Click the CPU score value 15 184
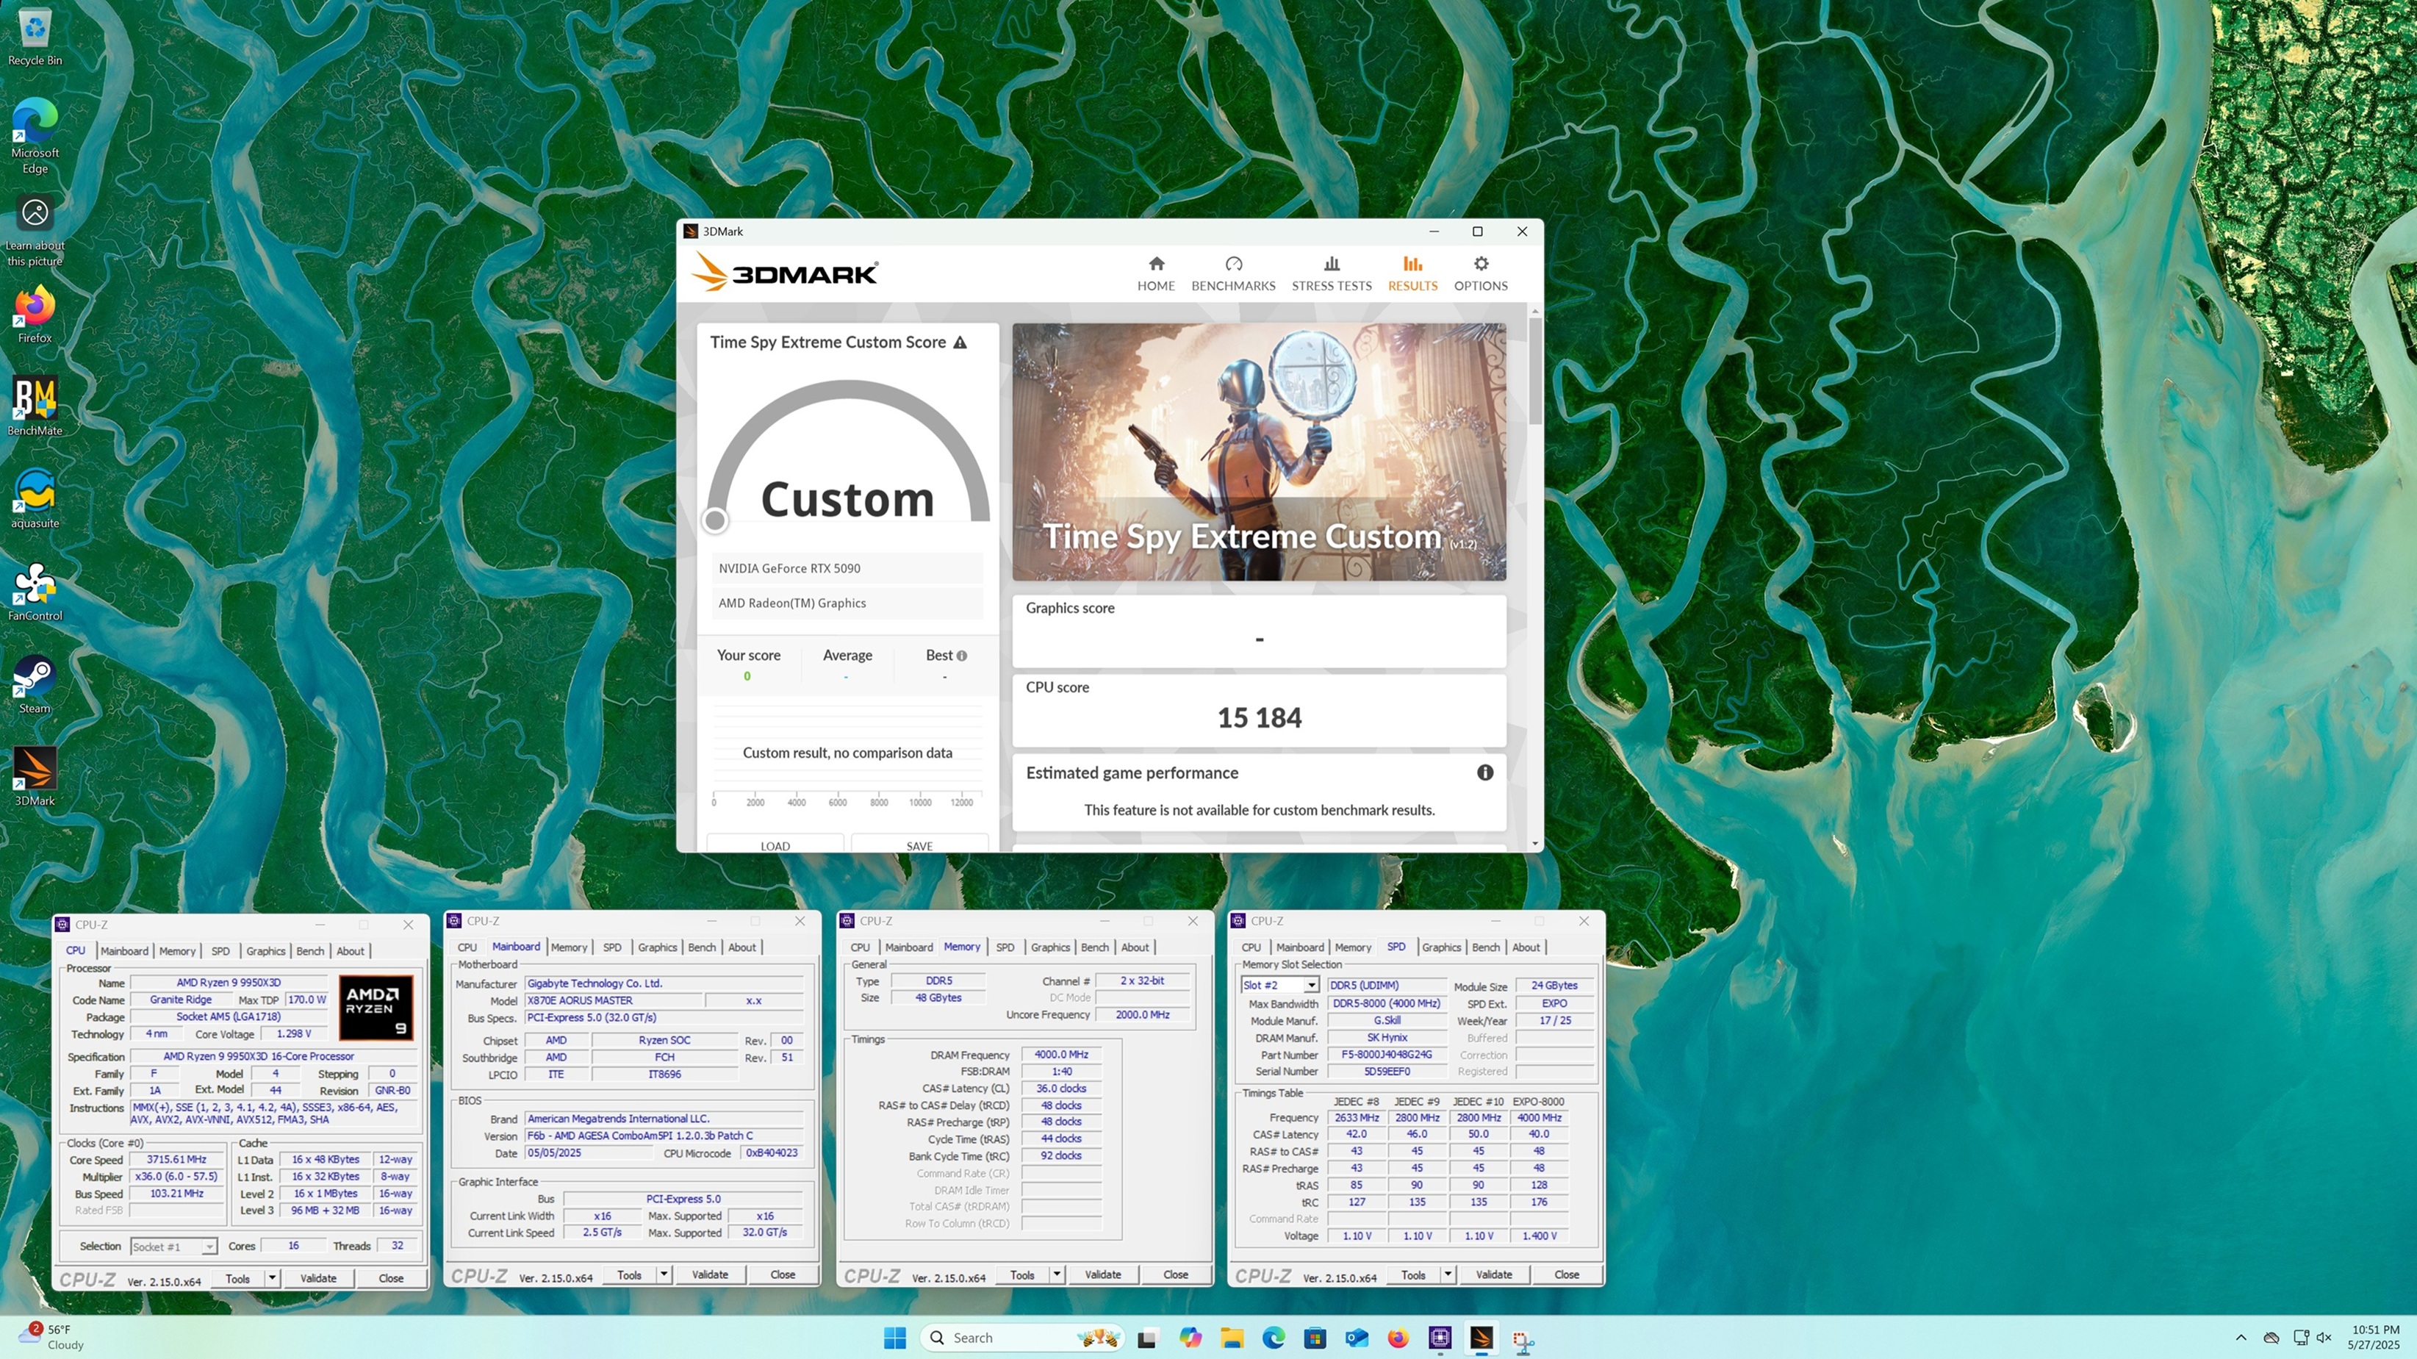Viewport: 2417px width, 1359px height. (1258, 718)
